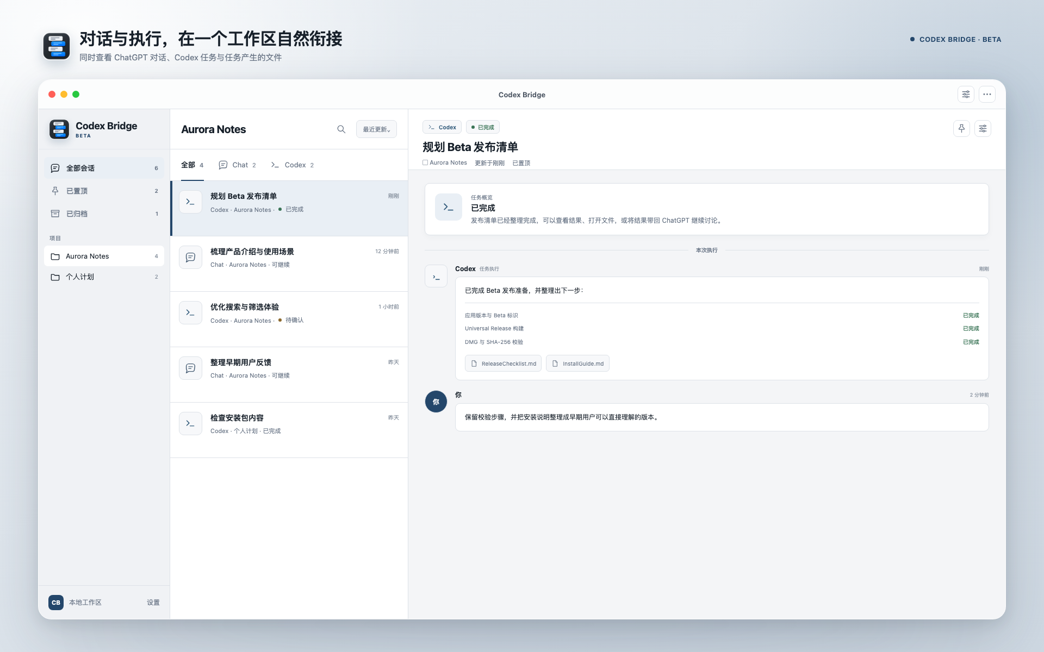Select 全部会话 in the sidebar
Screen dimensions: 1044x652
tap(104, 168)
